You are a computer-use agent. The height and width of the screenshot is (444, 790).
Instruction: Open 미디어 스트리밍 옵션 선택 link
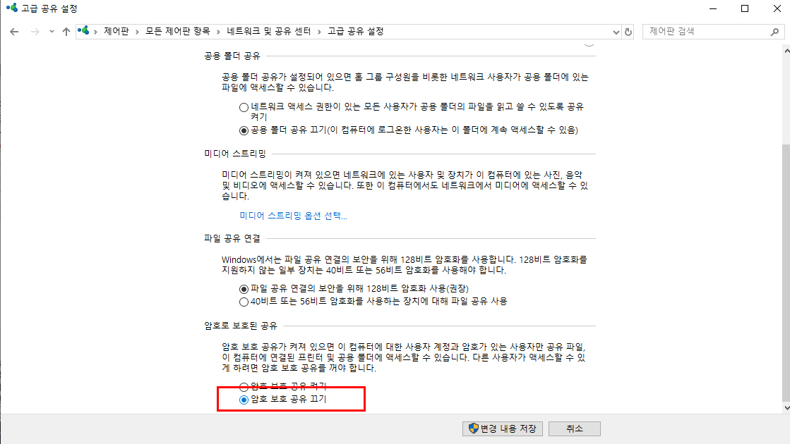293,216
